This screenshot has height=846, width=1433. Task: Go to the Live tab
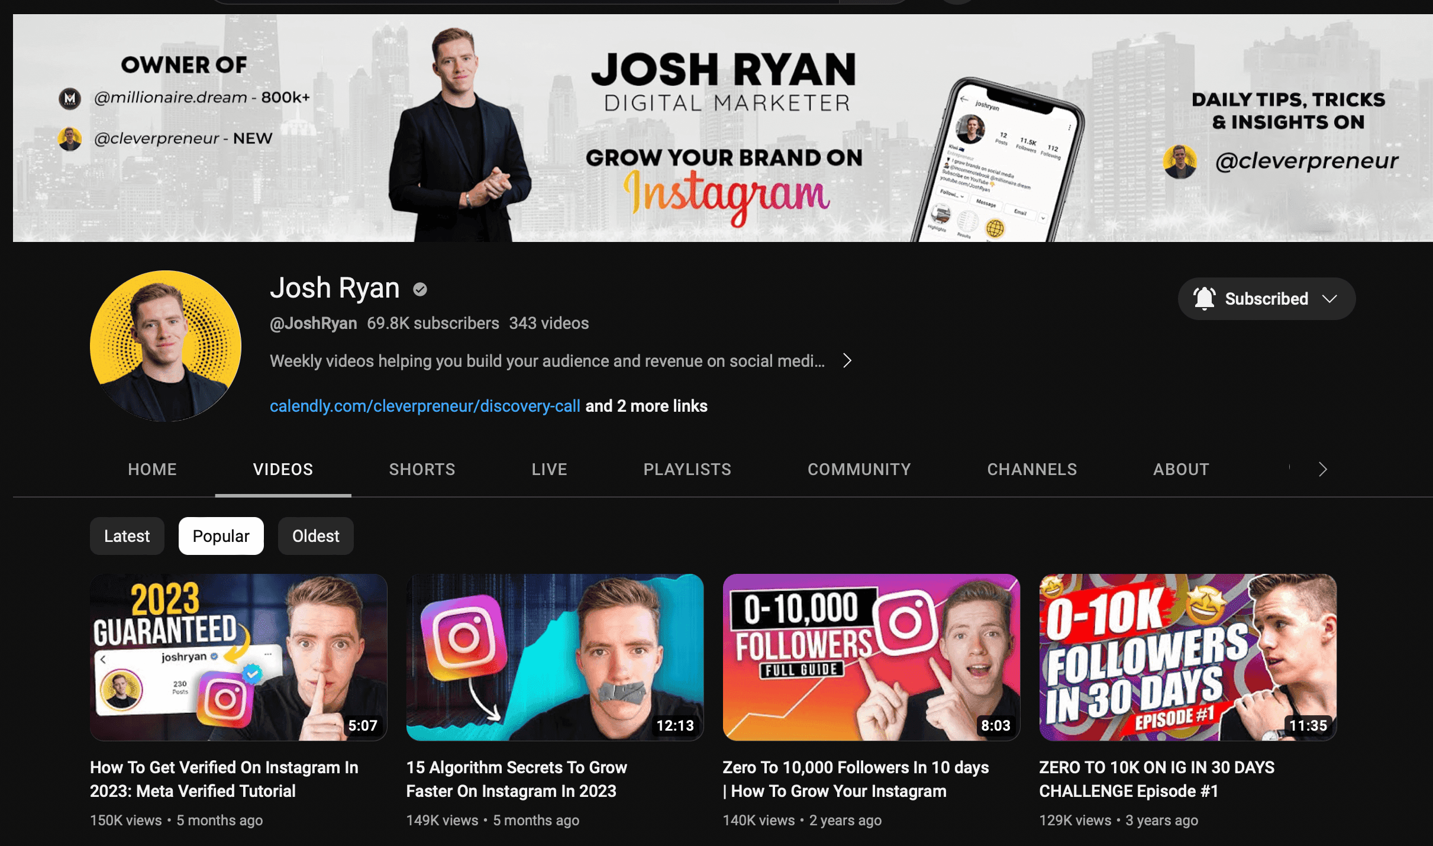coord(550,469)
